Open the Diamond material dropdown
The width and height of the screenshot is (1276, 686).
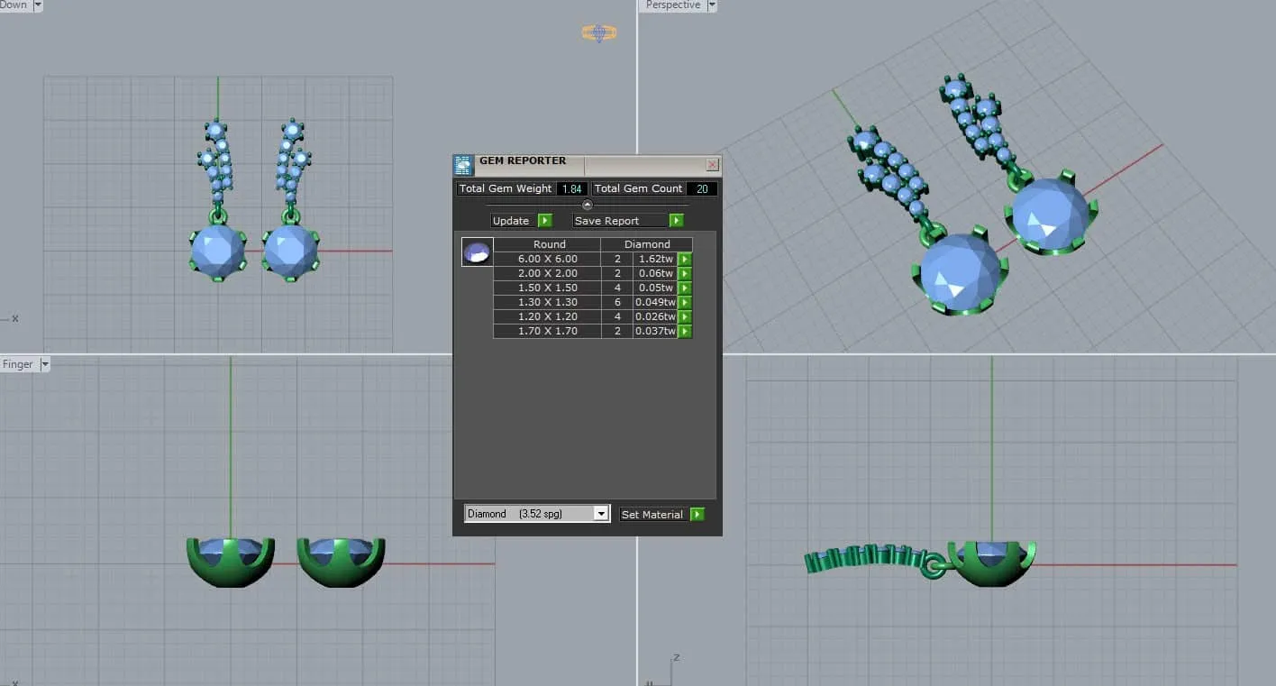coord(601,514)
